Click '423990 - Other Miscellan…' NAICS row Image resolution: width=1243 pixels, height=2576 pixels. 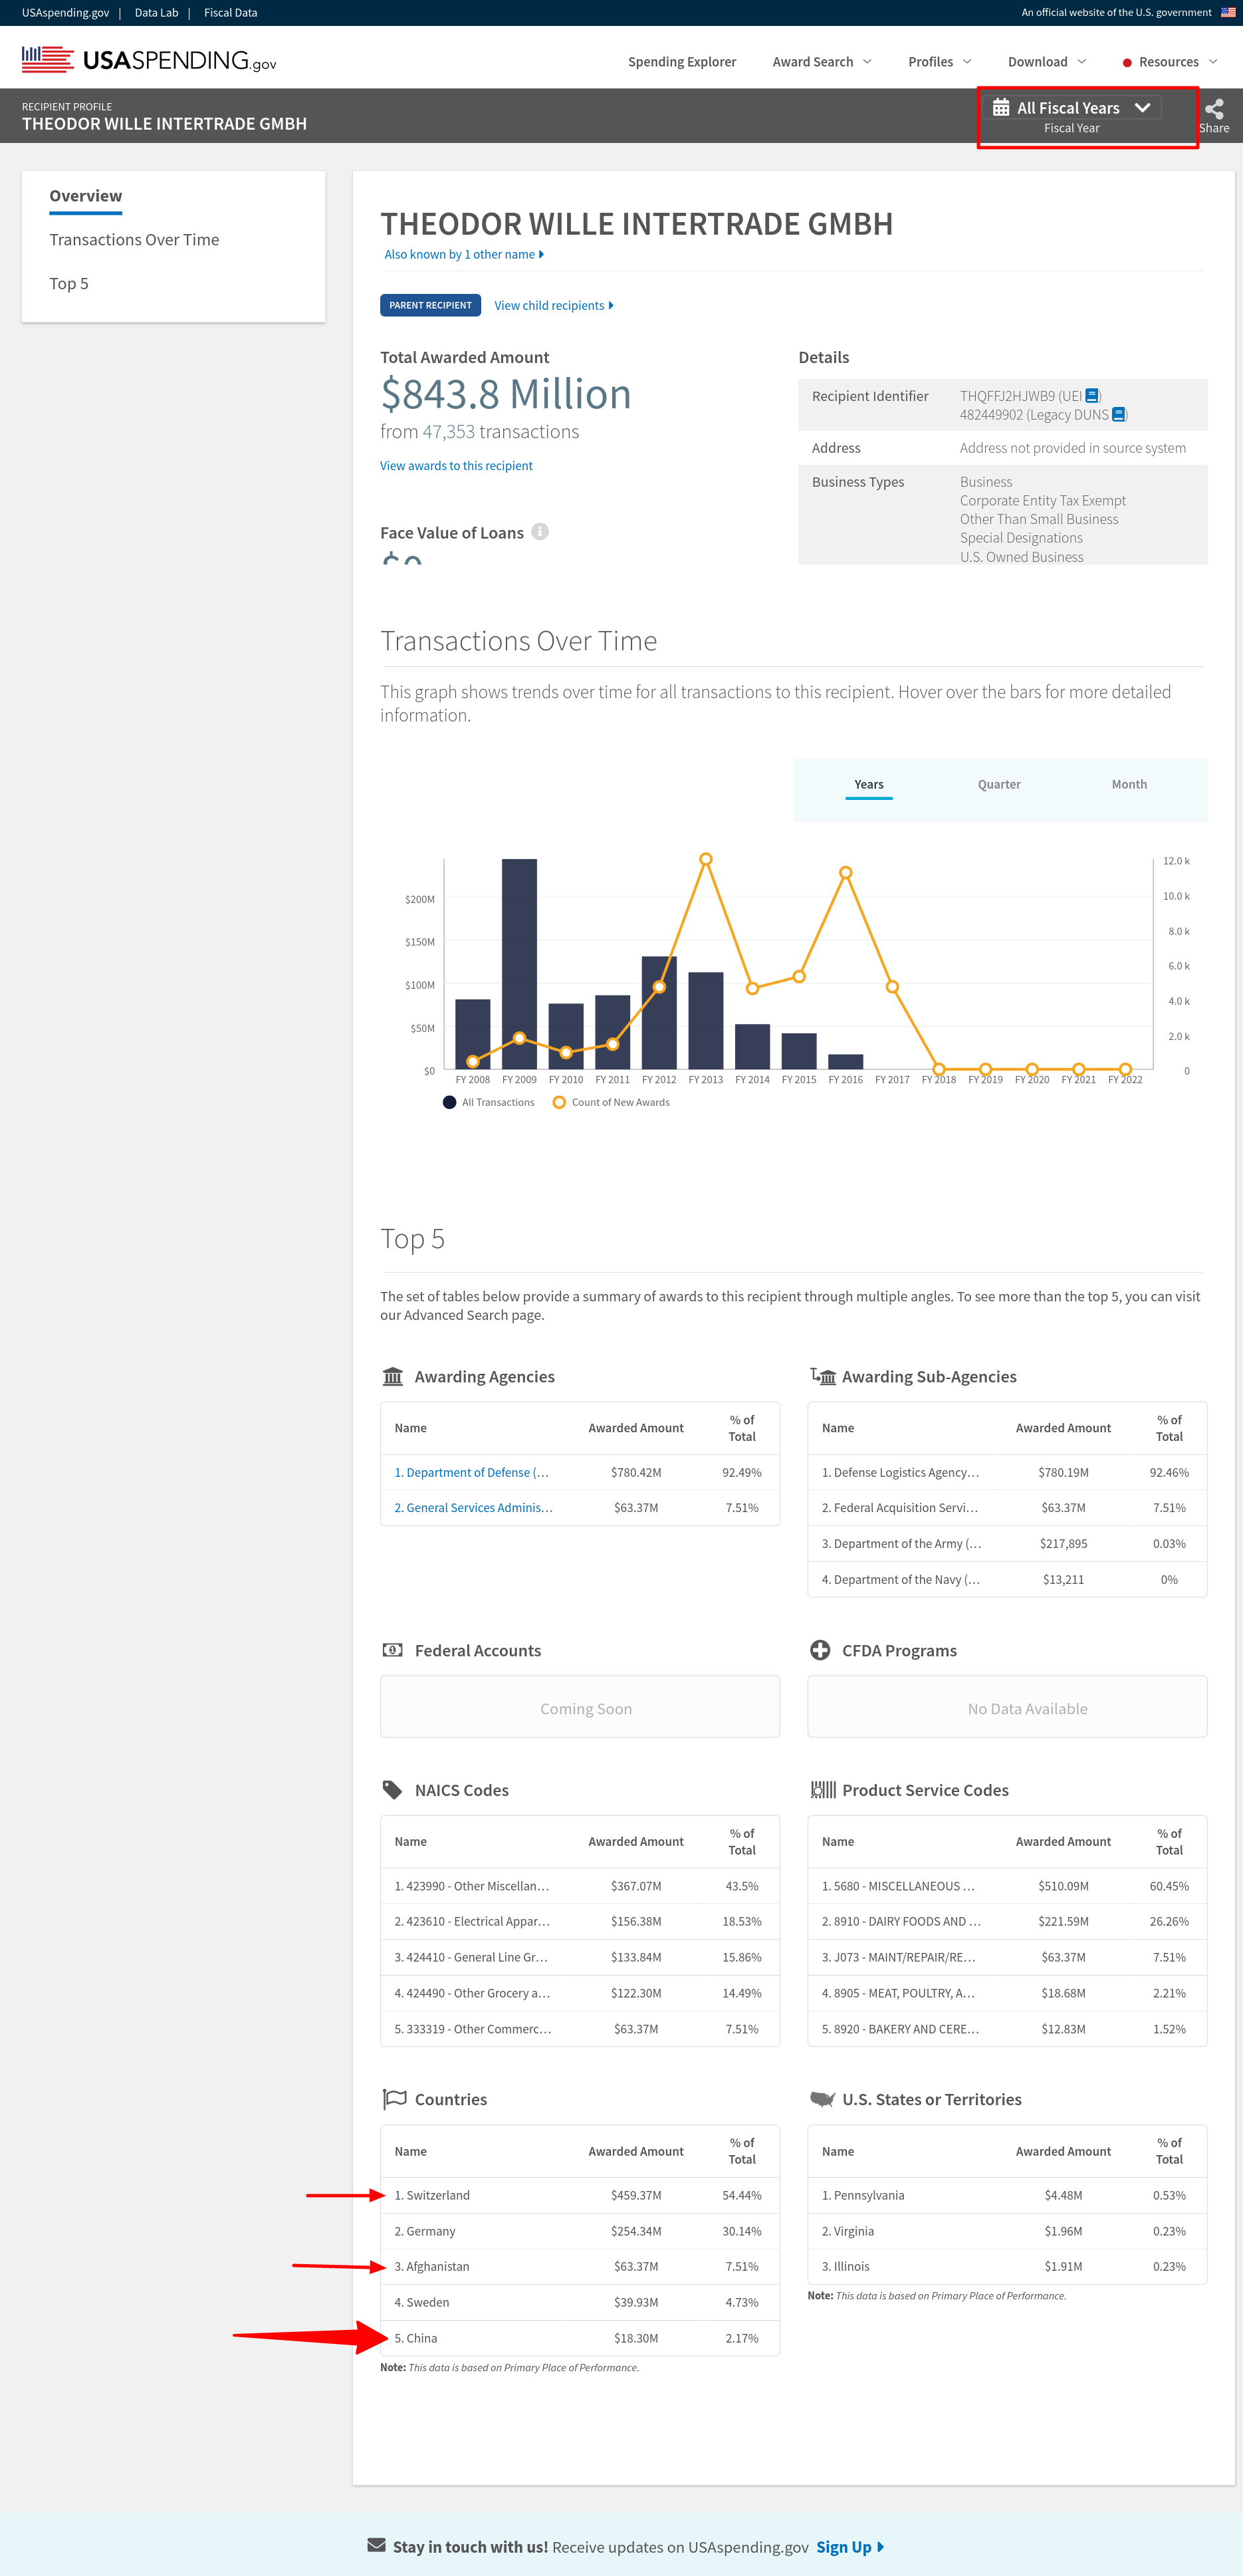pyautogui.click(x=580, y=1886)
